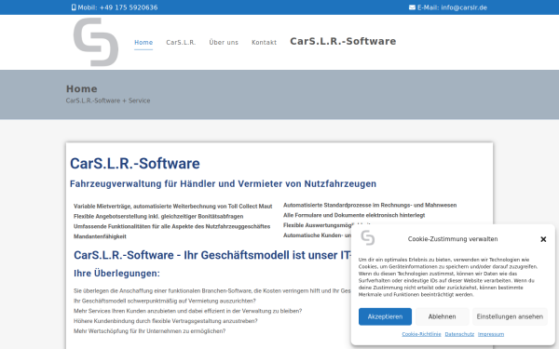
Task: Click the Flexible Angebotserstellung feature line
Action: click(158, 216)
